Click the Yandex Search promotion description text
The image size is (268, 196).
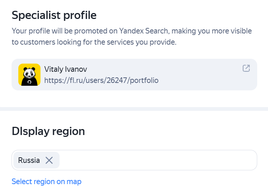pos(132,36)
